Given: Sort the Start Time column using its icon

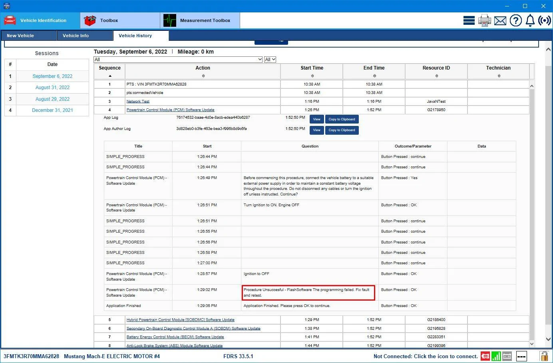Looking at the screenshot, I should (x=312, y=76).
